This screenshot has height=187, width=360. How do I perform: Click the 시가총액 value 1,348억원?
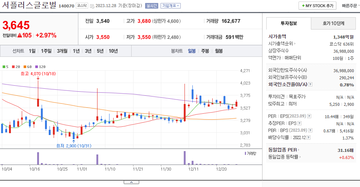[x=343, y=37]
